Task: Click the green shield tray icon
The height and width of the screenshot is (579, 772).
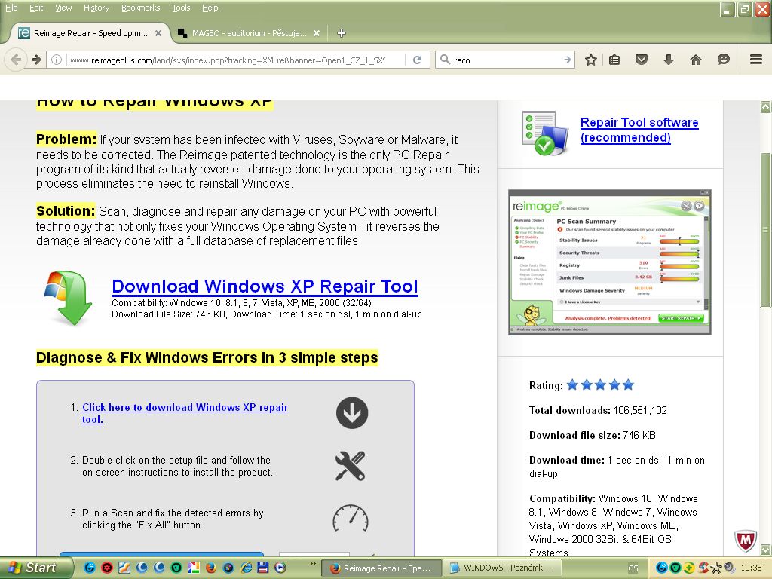Action: [675, 568]
